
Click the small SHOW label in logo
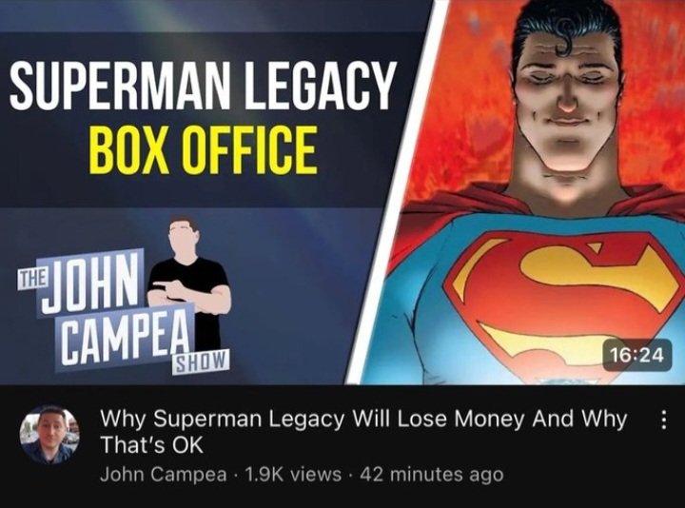[201, 362]
